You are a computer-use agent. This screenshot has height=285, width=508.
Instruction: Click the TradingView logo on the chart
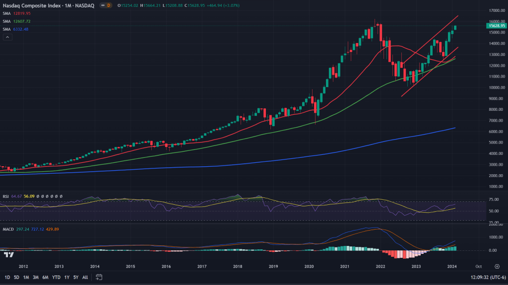8,254
